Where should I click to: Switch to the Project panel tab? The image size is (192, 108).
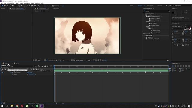tap(3, 9)
